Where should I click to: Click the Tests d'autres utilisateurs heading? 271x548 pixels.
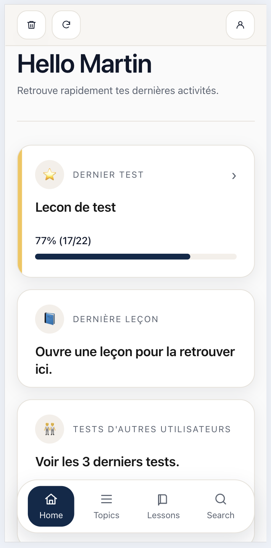pyautogui.click(x=152, y=429)
